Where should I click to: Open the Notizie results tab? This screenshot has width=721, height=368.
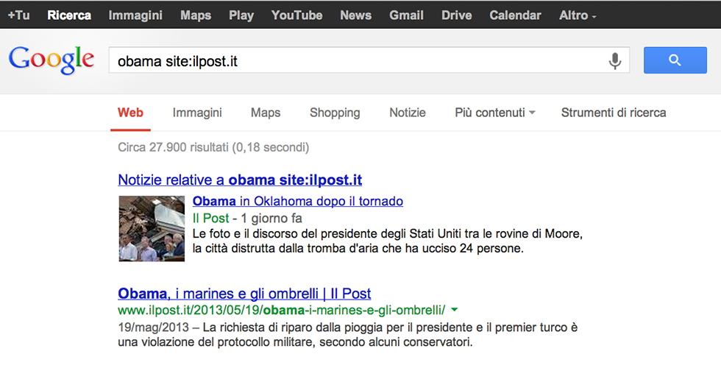tap(408, 113)
